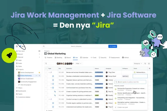This screenshot has width=167, height=111.
Task: Click the partners category tag
Action: click(x=125, y=76)
